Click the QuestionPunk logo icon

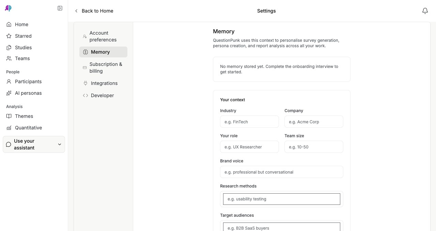click(x=8, y=8)
